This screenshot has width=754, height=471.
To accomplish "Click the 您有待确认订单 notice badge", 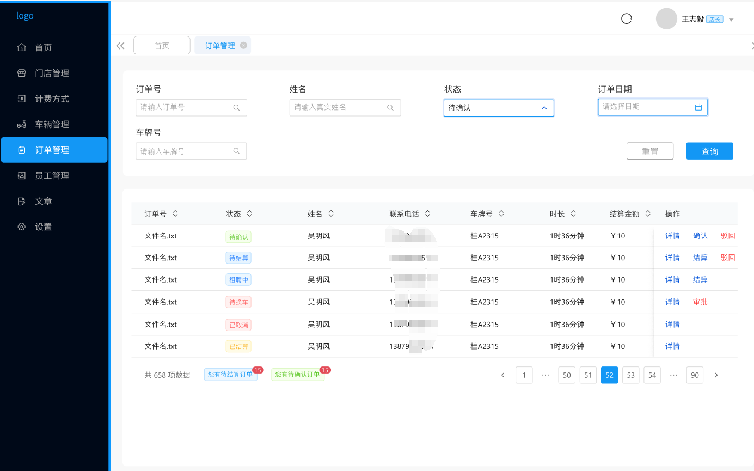I will [x=297, y=375].
